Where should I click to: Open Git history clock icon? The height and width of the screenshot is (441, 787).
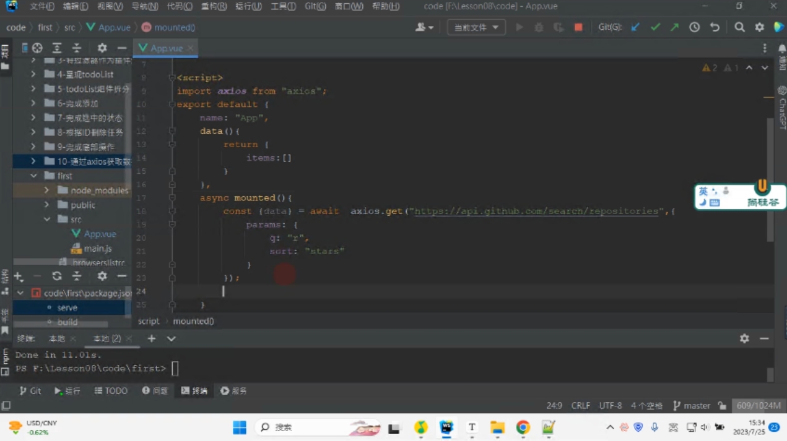pyautogui.click(x=695, y=27)
